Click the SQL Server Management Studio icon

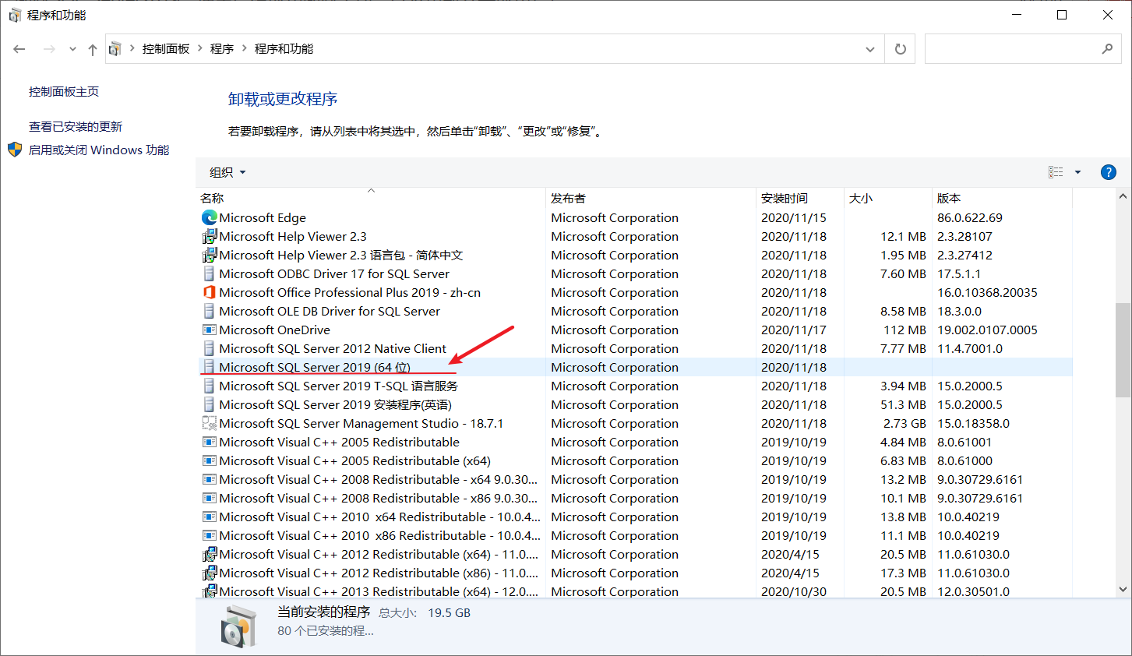[x=209, y=423]
